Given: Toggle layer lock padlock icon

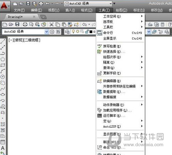Looking at the screenshot, I should pyautogui.click(x=87, y=31).
